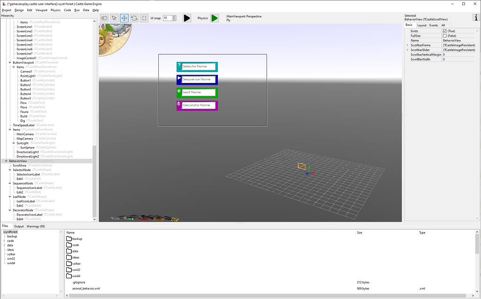Viewport: 481px width, 299px height.
Task: Increase UI snap value with up arrow
Action: pos(173,16)
